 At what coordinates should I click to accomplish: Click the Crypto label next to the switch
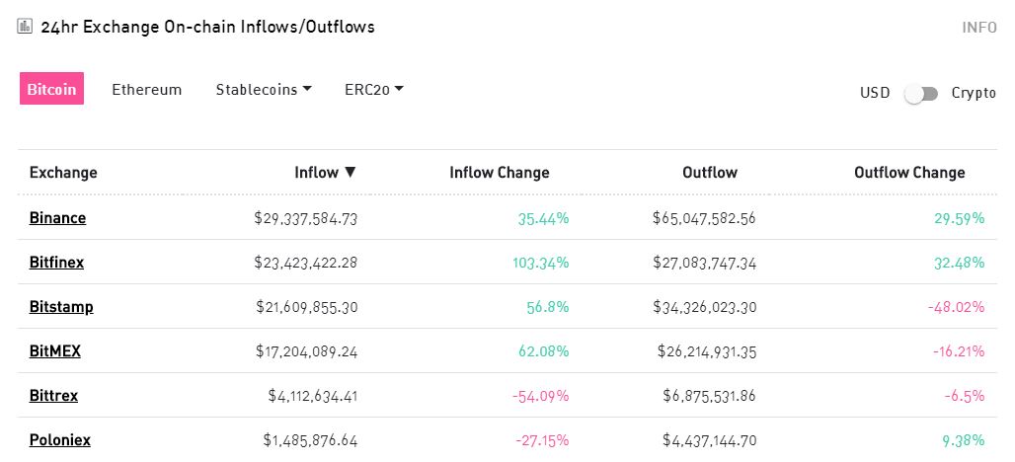pyautogui.click(x=974, y=93)
